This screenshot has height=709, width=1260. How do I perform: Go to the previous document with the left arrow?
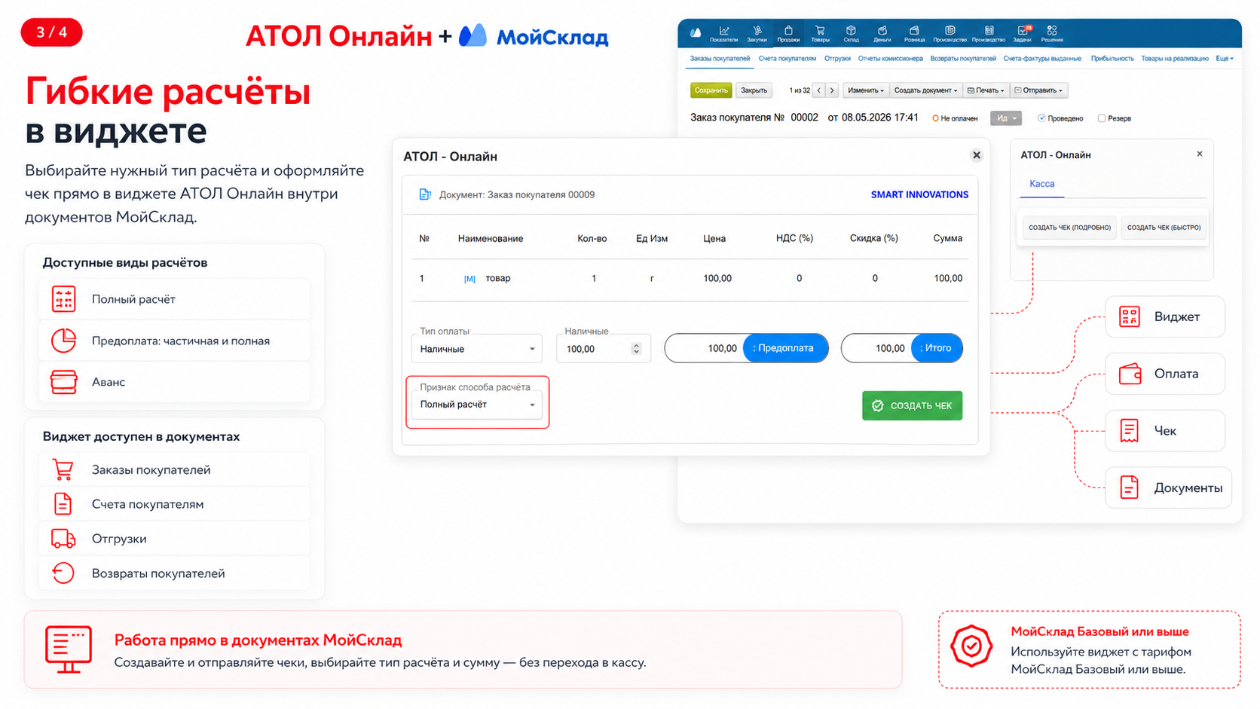click(x=819, y=90)
